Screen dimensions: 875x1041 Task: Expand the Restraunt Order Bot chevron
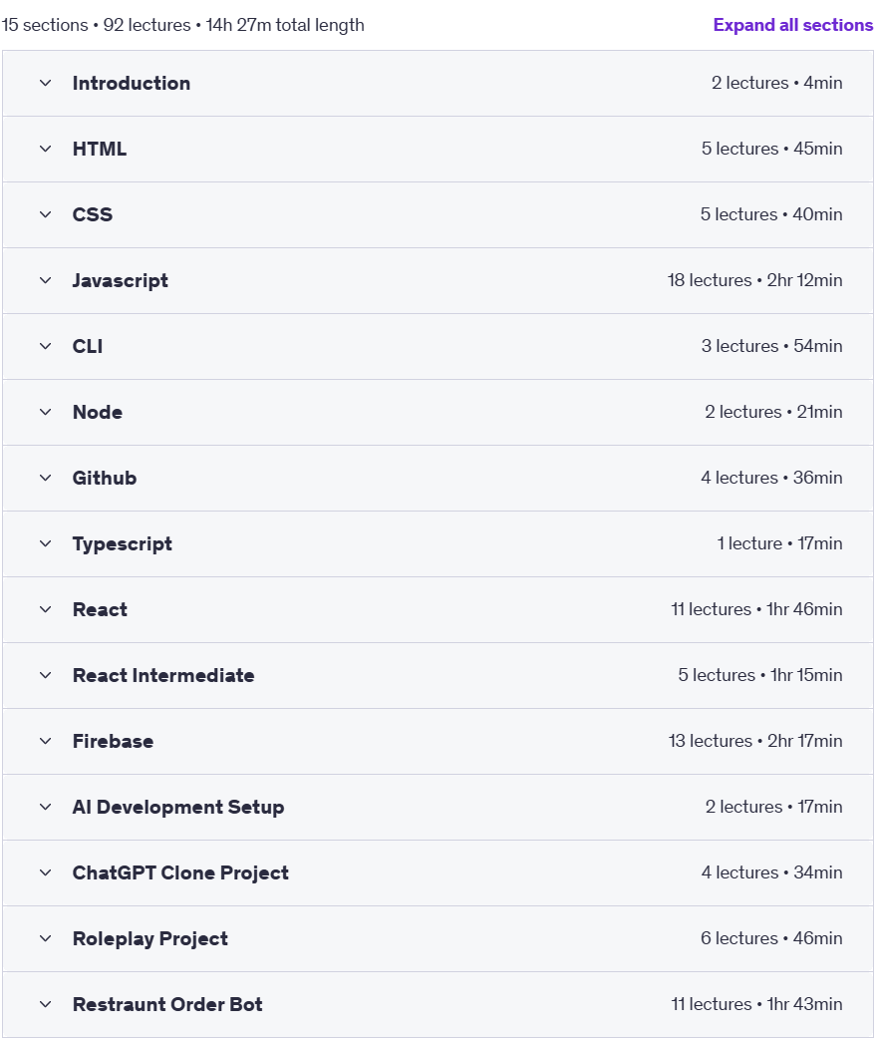pos(45,1004)
